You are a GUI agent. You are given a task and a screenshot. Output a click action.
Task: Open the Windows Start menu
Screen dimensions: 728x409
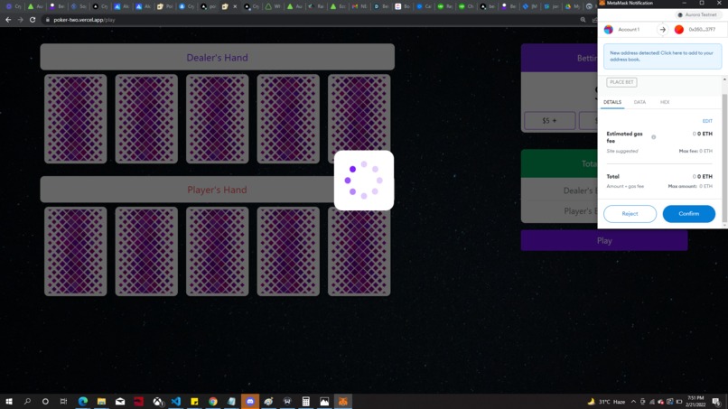click(9, 401)
